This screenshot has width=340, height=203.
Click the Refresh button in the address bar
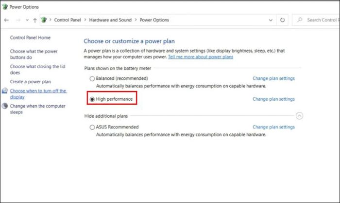[x=282, y=20]
